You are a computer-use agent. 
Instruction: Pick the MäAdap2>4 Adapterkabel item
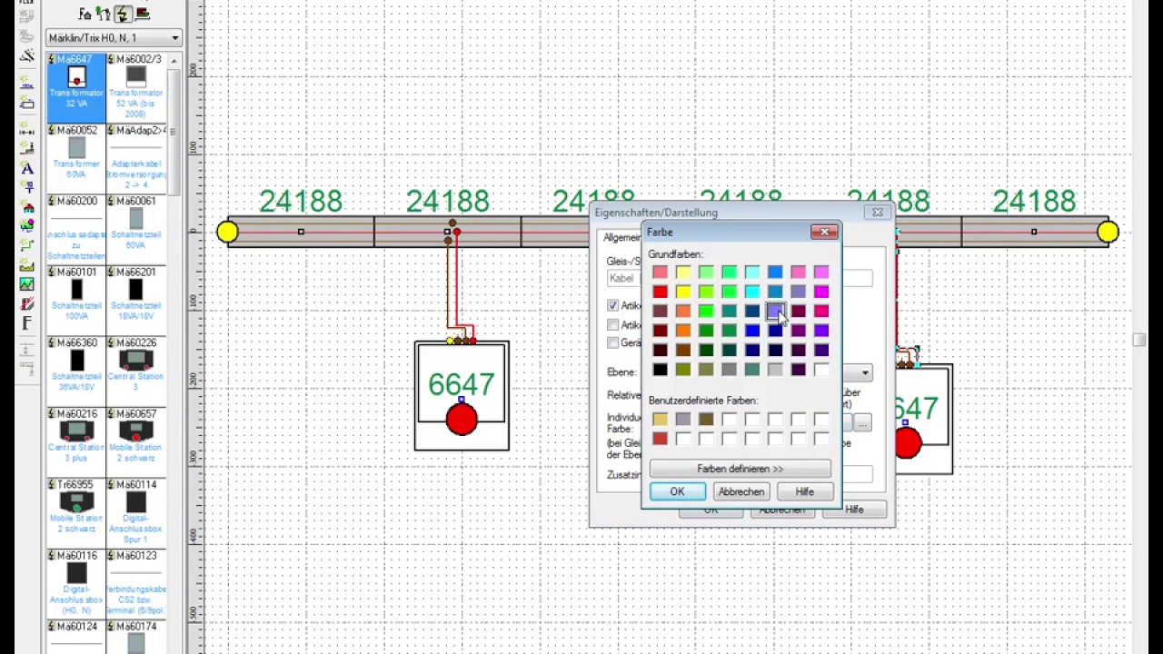pyautogui.click(x=136, y=159)
